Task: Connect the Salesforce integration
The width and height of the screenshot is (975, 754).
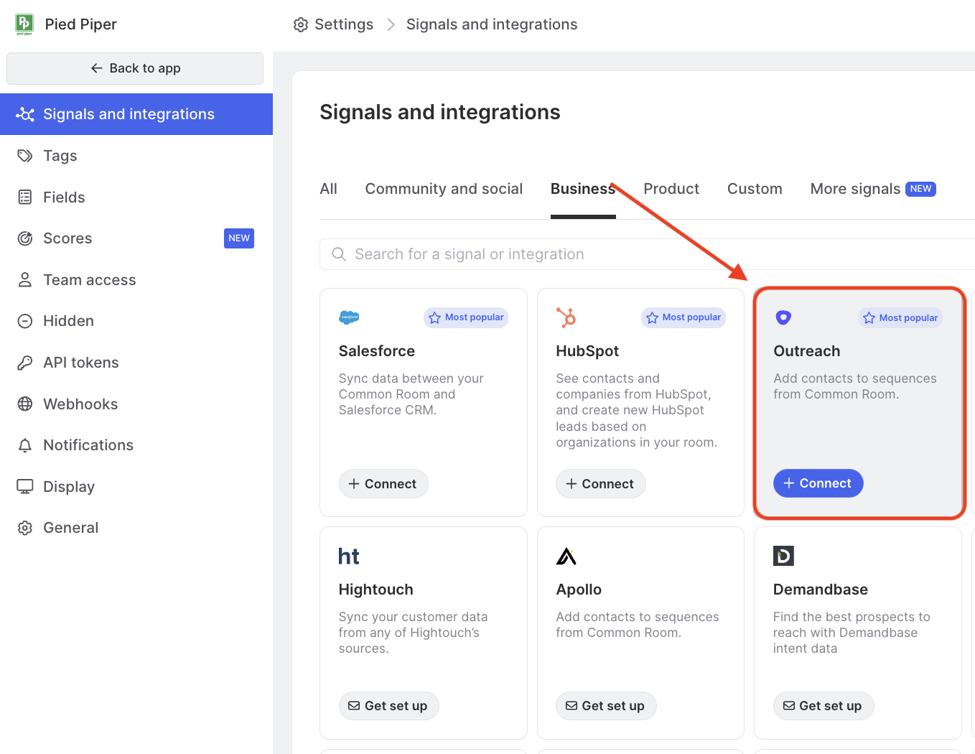Action: tap(383, 484)
